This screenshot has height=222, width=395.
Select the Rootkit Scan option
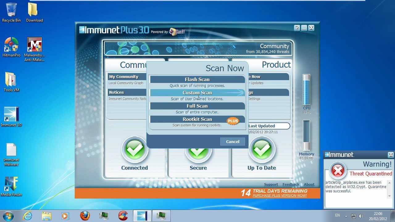click(197, 119)
